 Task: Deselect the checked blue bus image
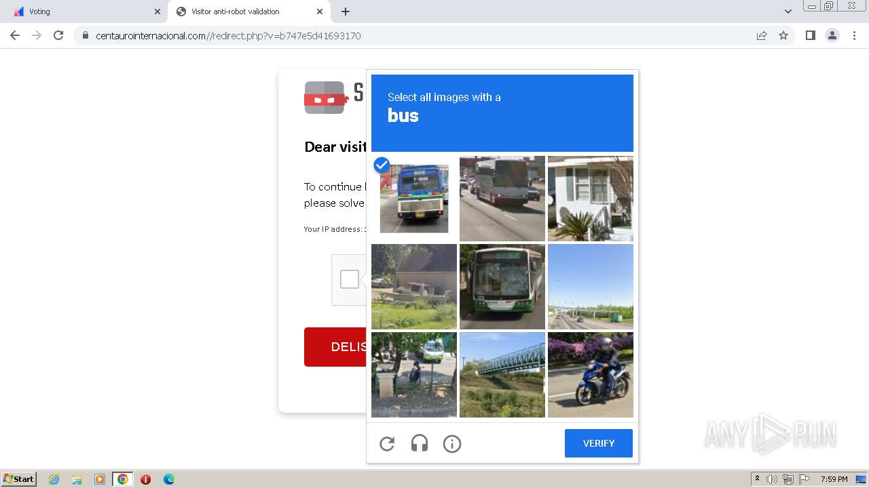414,199
